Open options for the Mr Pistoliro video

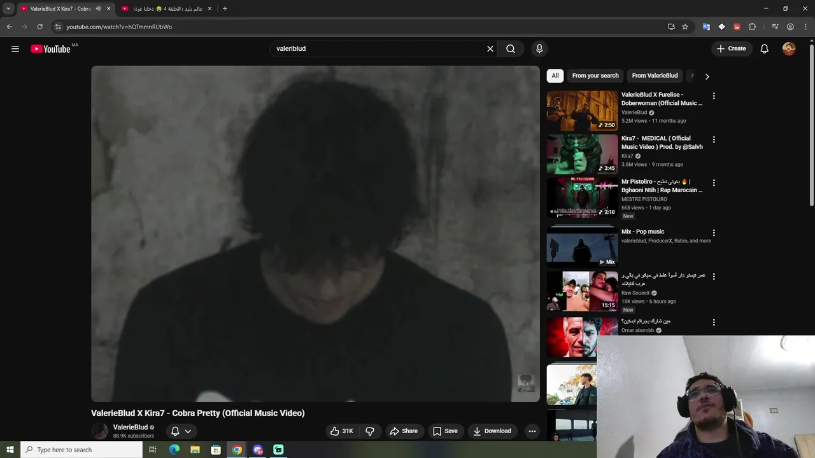tap(714, 183)
